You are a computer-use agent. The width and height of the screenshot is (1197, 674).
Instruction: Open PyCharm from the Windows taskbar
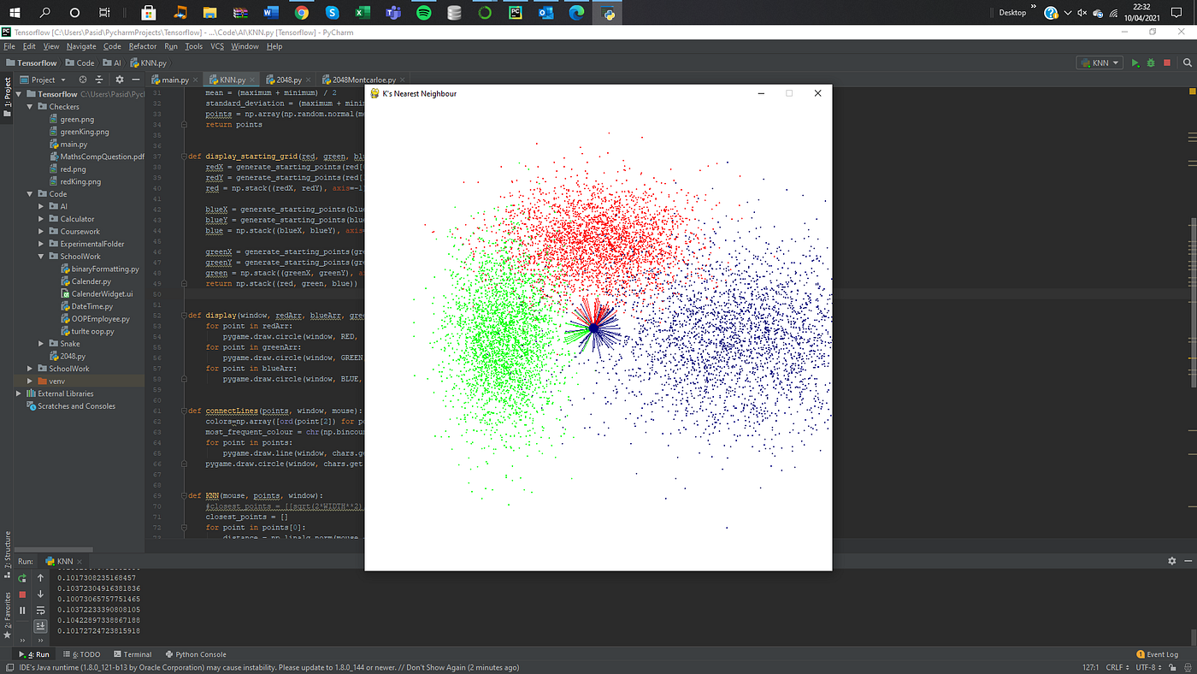[x=516, y=13]
